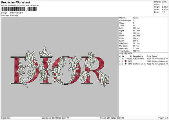Click thread code 1006
Image resolution: width=169 pixels, height=120 pixels.
(149, 64)
